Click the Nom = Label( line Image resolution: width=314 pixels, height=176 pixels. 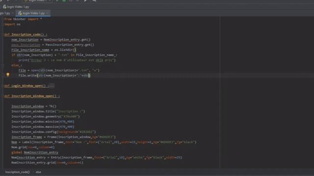(104, 142)
